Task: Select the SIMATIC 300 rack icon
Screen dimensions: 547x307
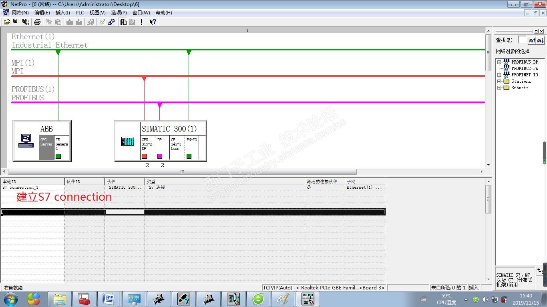Action: click(128, 141)
